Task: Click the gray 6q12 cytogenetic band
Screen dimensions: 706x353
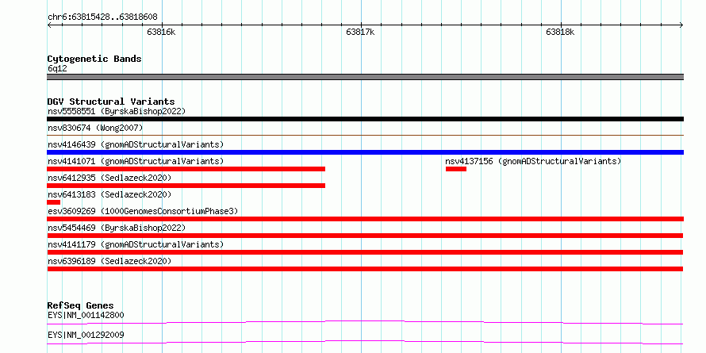Action: click(x=365, y=77)
